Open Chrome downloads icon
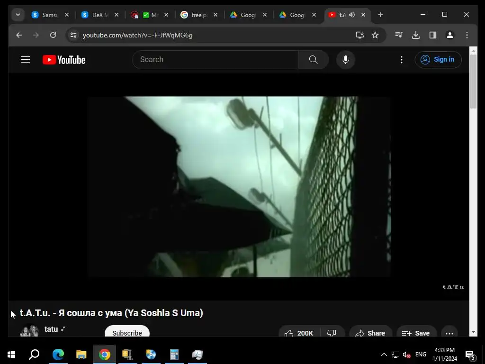The width and height of the screenshot is (485, 364). point(416,35)
